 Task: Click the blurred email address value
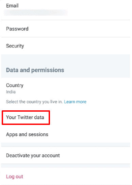click(36, 13)
